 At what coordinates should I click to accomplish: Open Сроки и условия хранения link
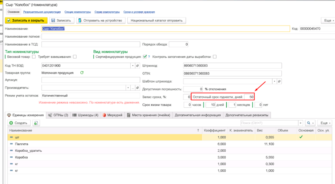139,12
